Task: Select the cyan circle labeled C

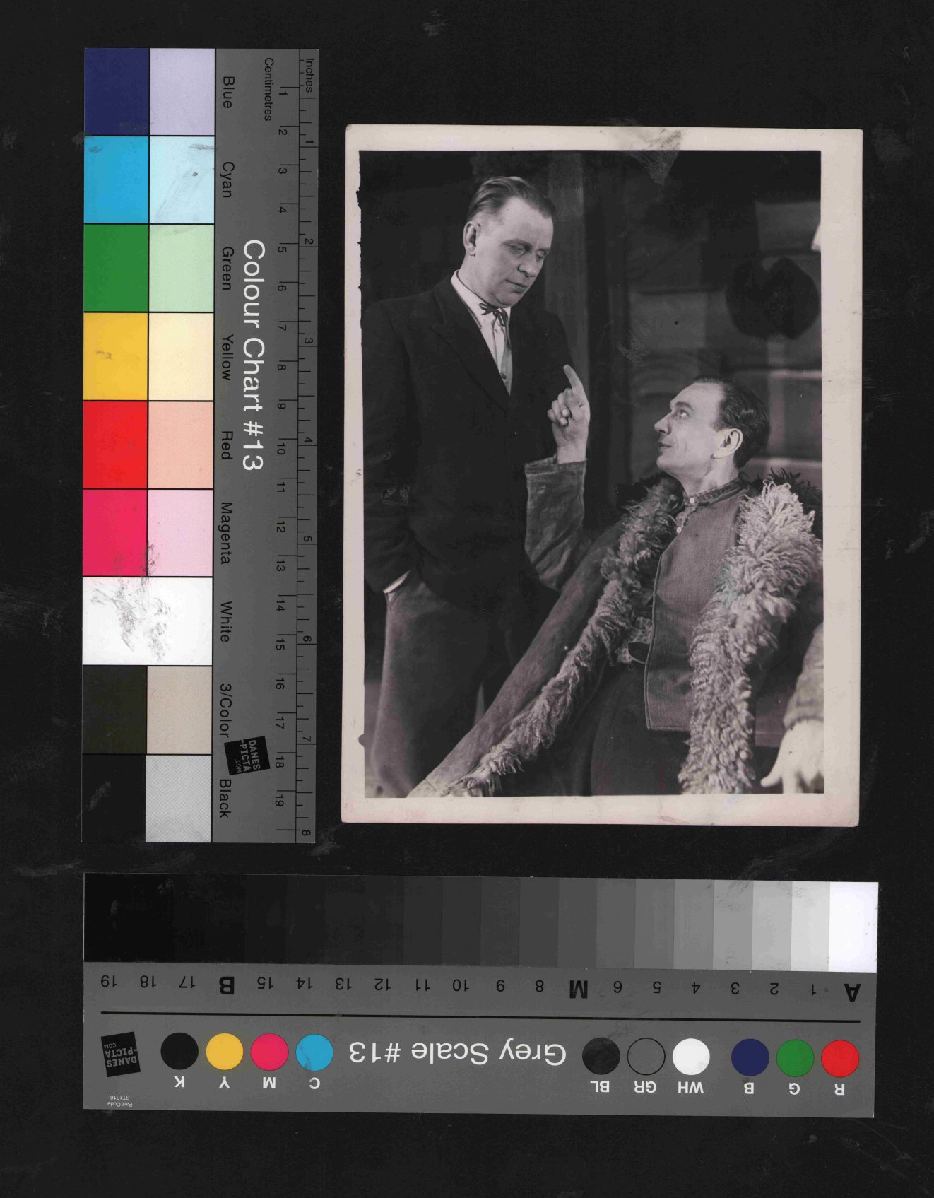Action: (314, 1052)
